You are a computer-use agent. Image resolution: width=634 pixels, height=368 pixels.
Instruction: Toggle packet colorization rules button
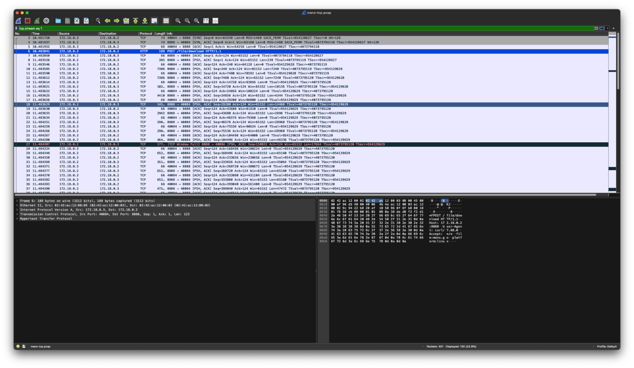tap(166, 21)
